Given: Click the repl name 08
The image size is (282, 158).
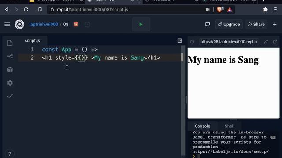Looking at the screenshot, I should point(66,25).
